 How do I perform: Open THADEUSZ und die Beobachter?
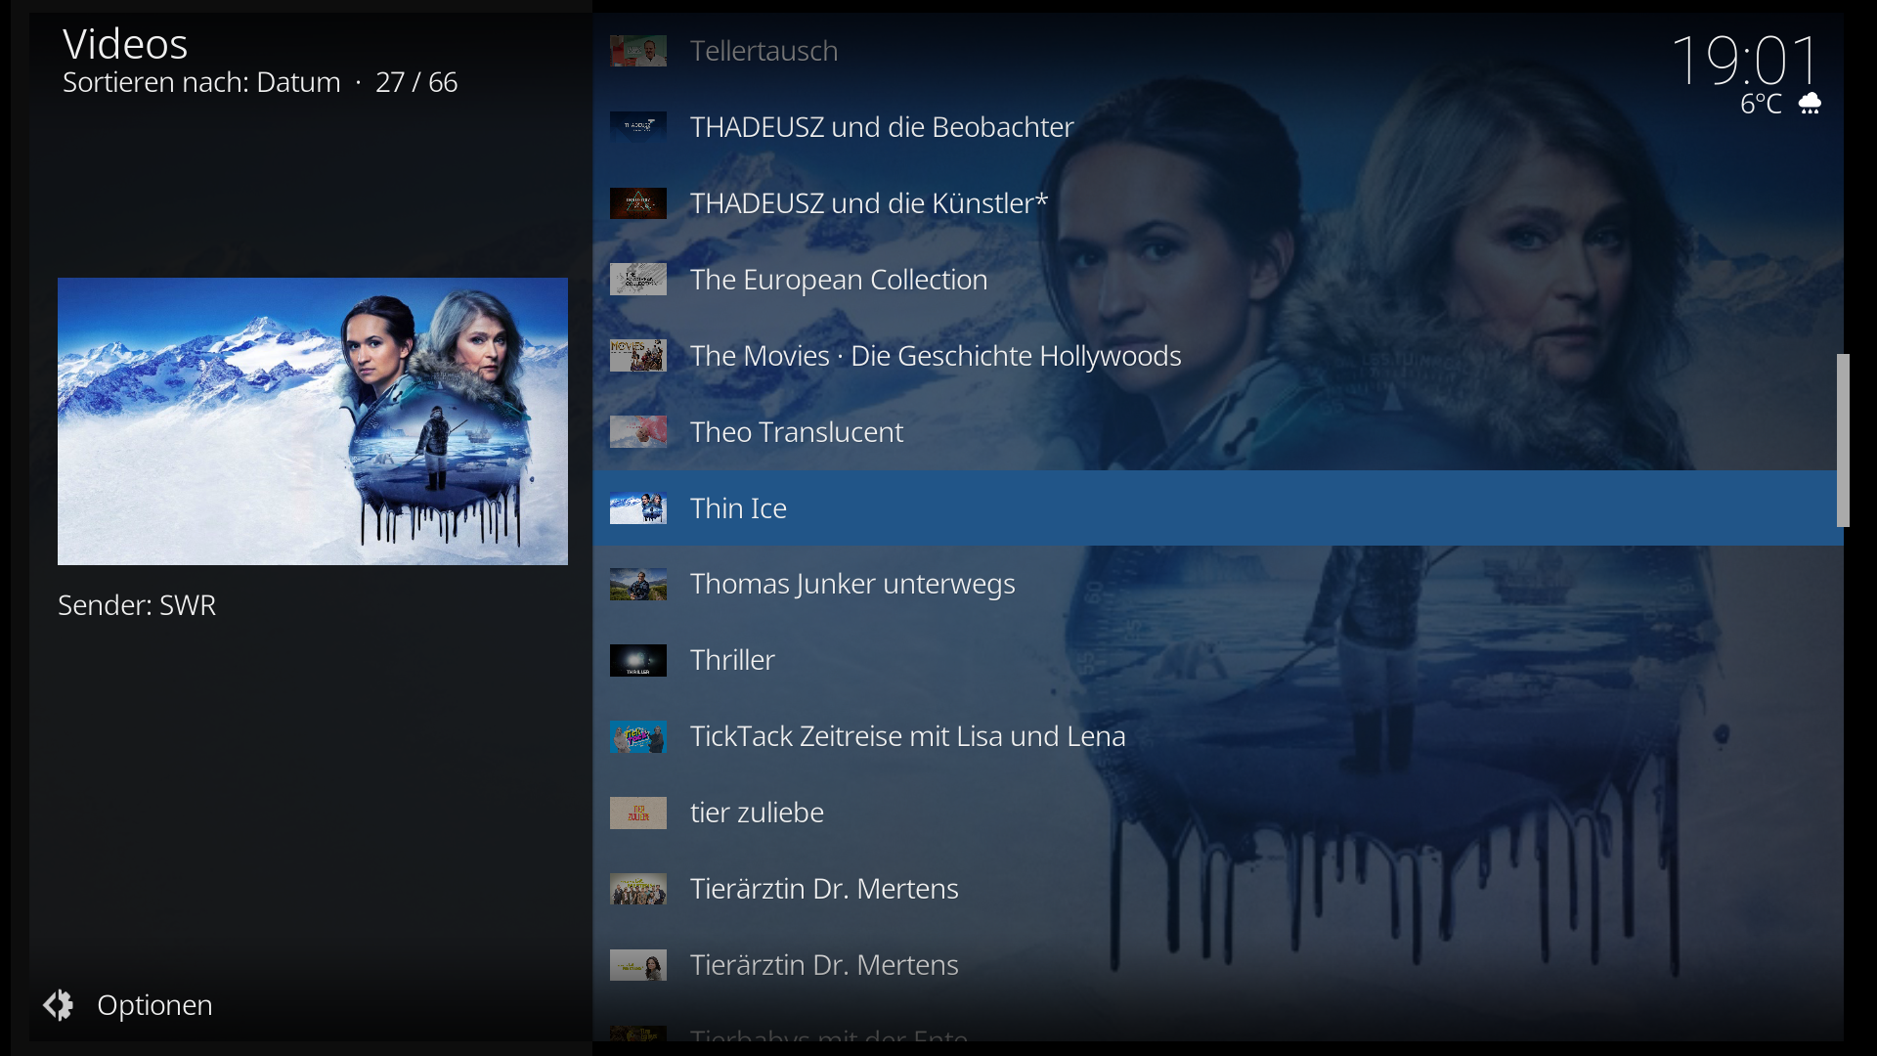pos(1218,127)
